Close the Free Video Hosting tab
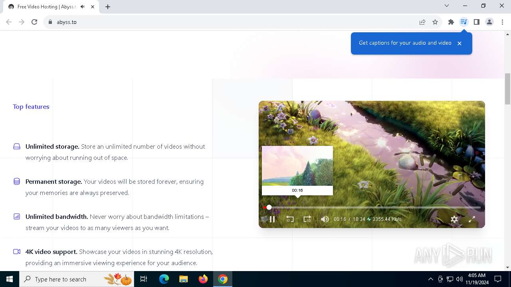Image resolution: width=511 pixels, height=287 pixels. click(x=93, y=7)
